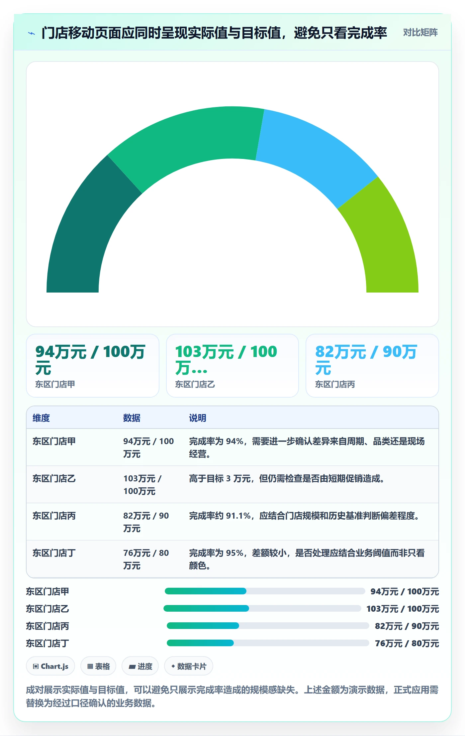Click the lightning icon beside the title

[32, 33]
